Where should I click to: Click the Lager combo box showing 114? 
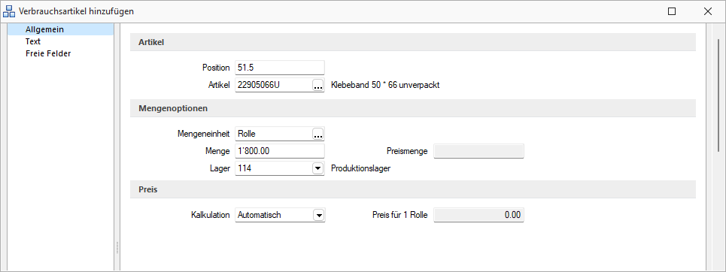pyautogui.click(x=280, y=169)
